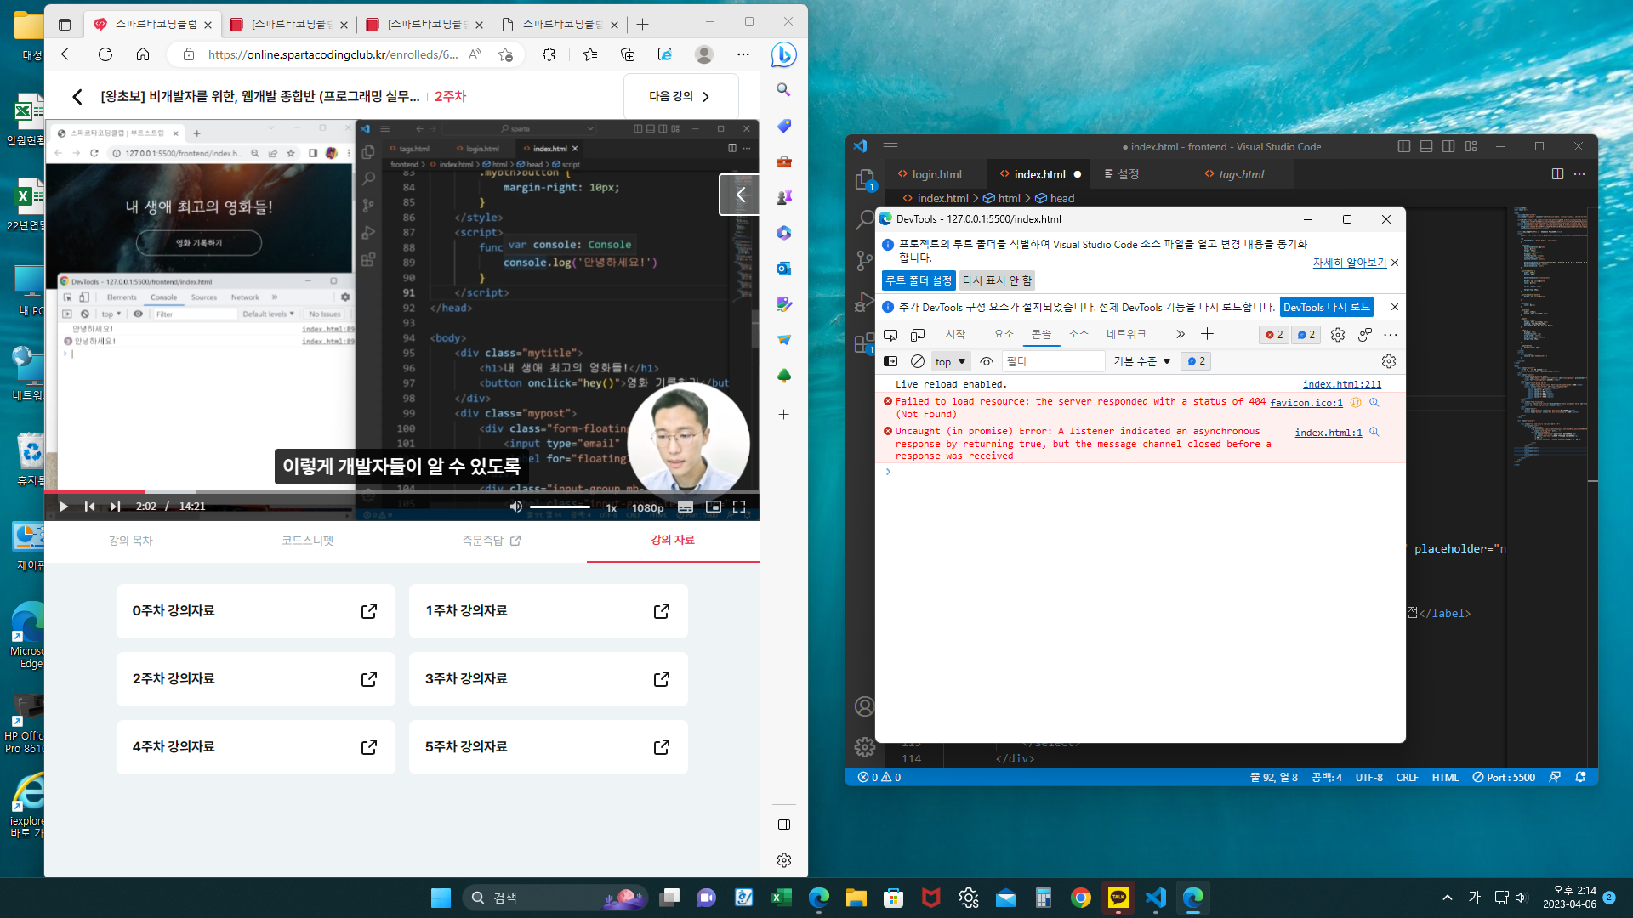Open the favicon.ico:1 source link
Image resolution: width=1633 pixels, height=918 pixels.
click(x=1306, y=403)
